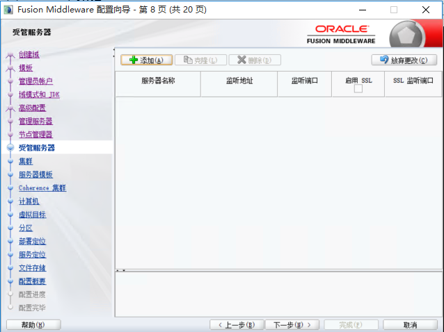Minimize the configuration wizard window

point(363,10)
